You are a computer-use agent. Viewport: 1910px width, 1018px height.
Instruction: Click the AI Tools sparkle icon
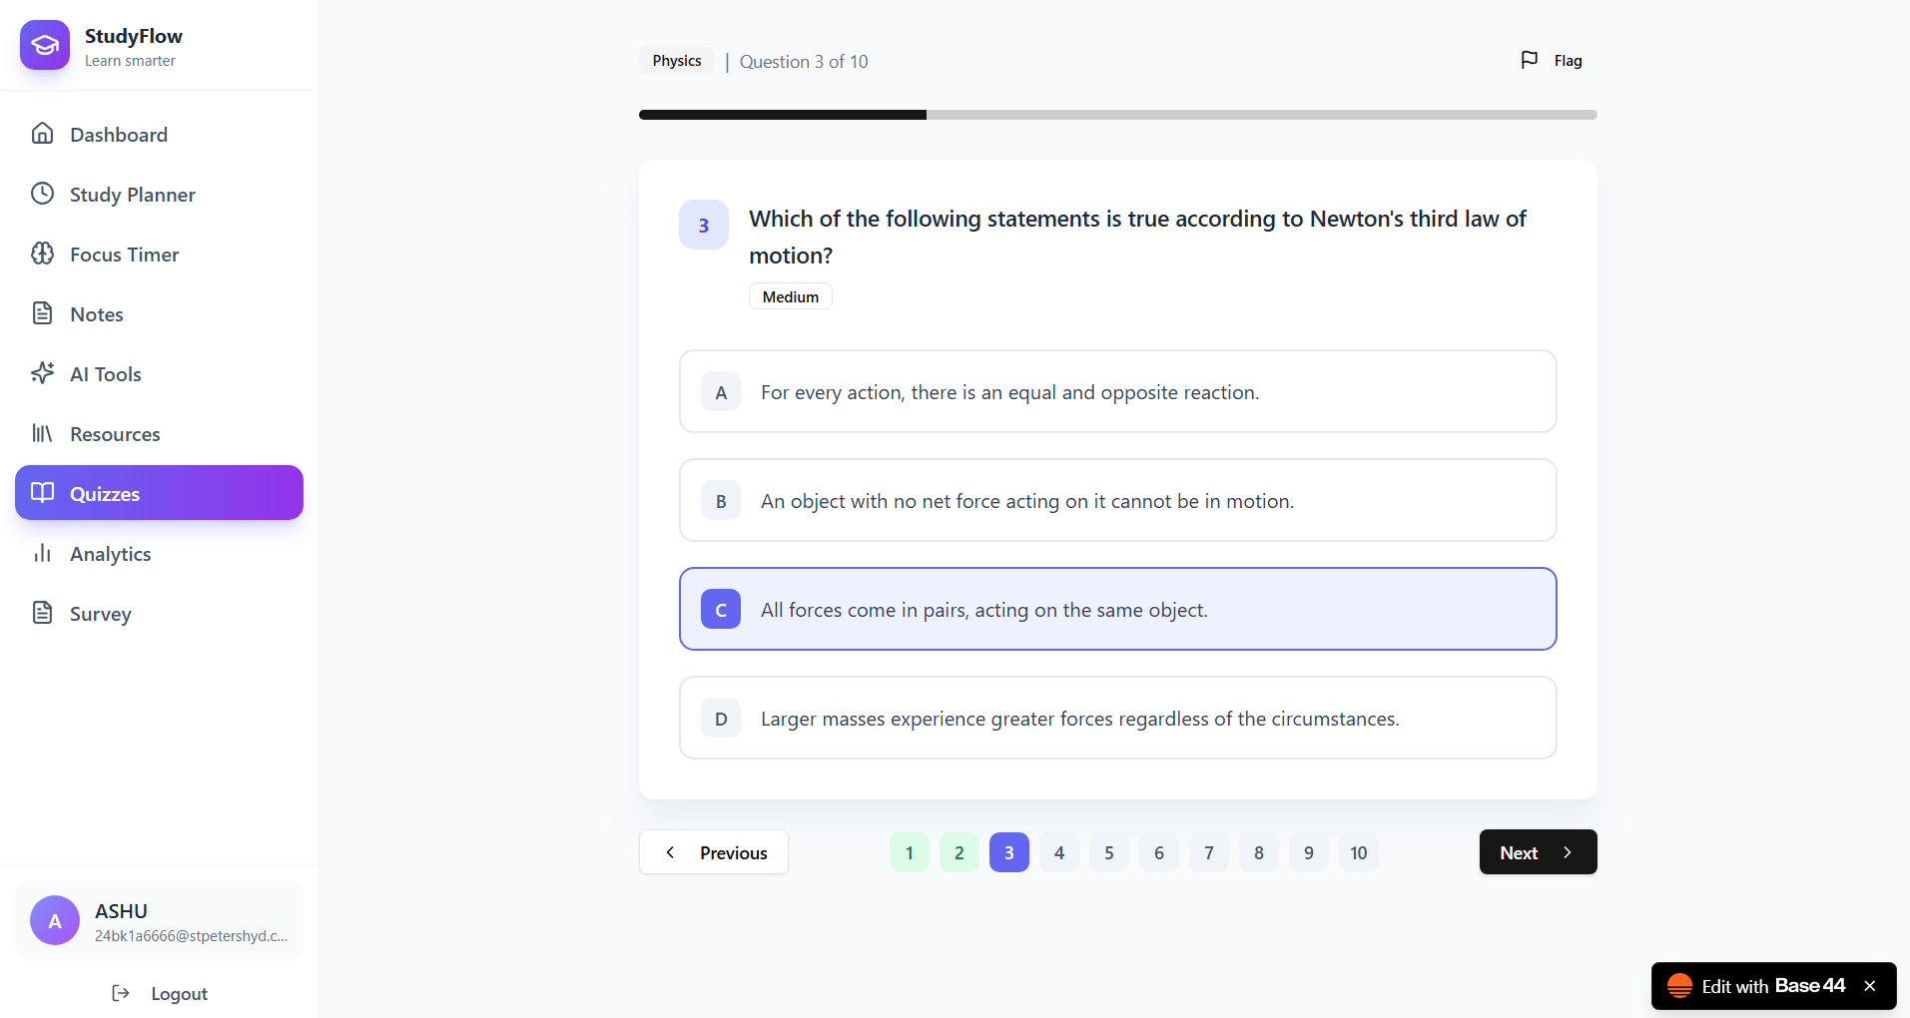42,373
